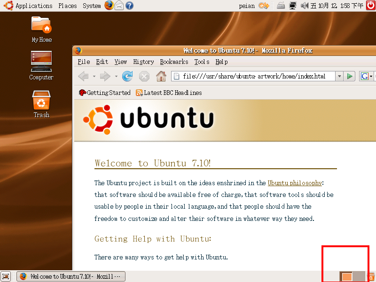This screenshot has height=282, width=376.
Task: Open the System menu in top panel
Action: tap(92, 6)
